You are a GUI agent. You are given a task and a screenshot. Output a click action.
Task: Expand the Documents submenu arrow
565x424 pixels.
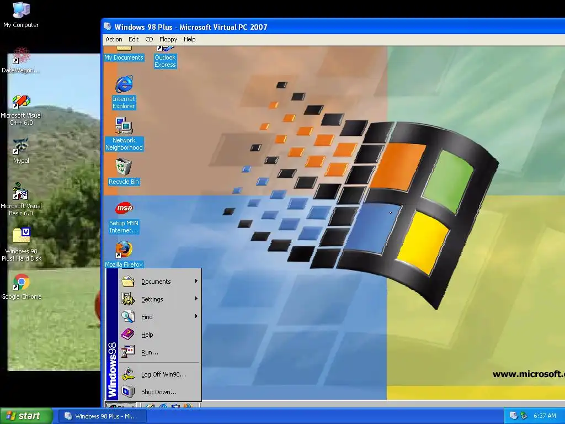click(x=196, y=281)
